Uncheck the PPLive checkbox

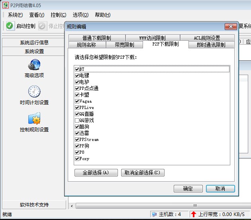tap(77, 107)
